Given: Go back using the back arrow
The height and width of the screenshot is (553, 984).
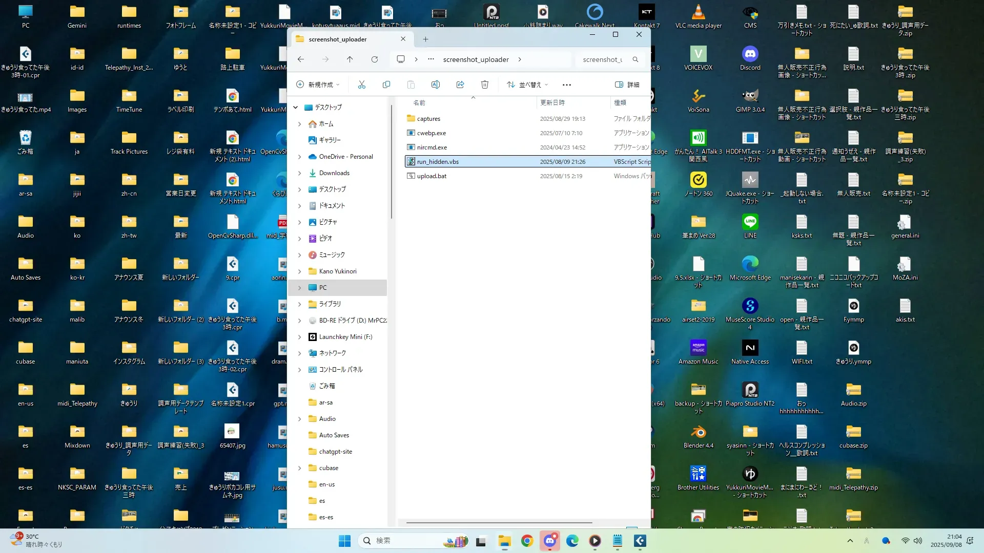Looking at the screenshot, I should click(301, 59).
